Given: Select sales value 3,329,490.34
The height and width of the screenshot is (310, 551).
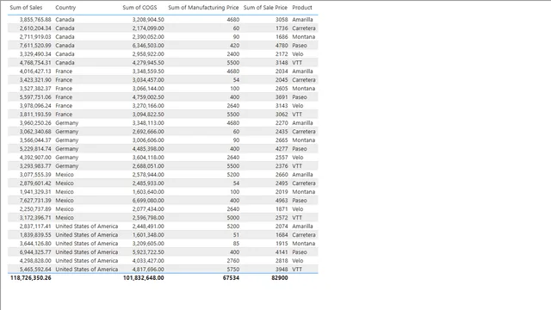Looking at the screenshot, I should [35, 54].
